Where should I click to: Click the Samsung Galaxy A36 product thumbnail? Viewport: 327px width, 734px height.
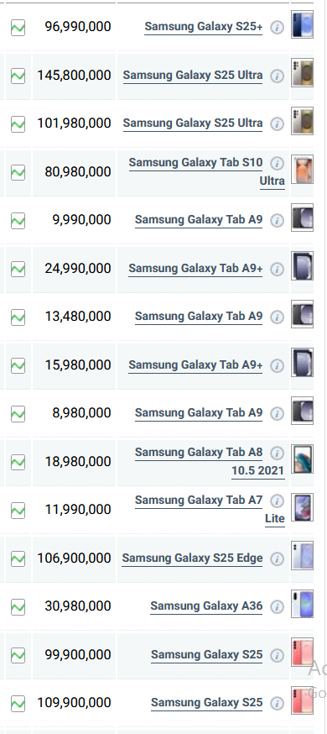pyautogui.click(x=302, y=605)
